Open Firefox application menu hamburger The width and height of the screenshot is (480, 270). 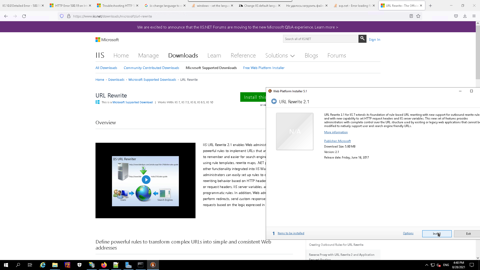[x=474, y=16]
